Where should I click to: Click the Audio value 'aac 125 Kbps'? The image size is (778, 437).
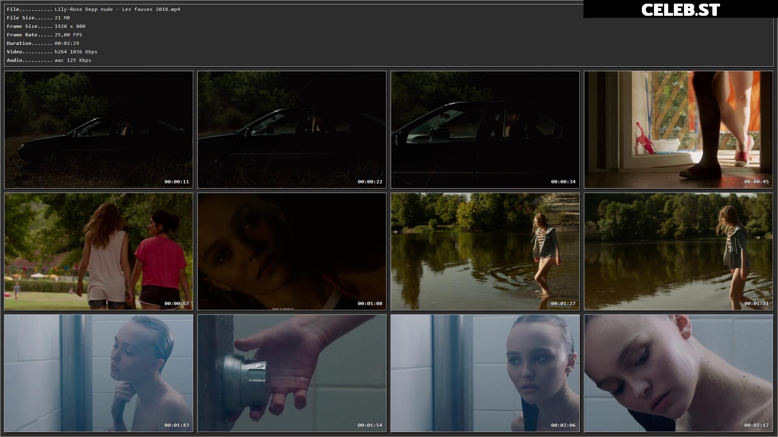73,60
